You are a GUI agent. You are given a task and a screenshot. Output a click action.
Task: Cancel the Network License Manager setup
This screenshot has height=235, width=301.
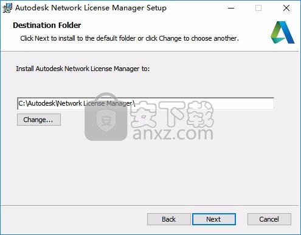click(x=269, y=219)
